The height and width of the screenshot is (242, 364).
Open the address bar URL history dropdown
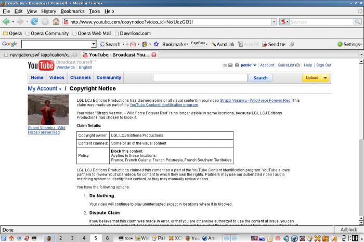pyautogui.click(x=274, y=22)
